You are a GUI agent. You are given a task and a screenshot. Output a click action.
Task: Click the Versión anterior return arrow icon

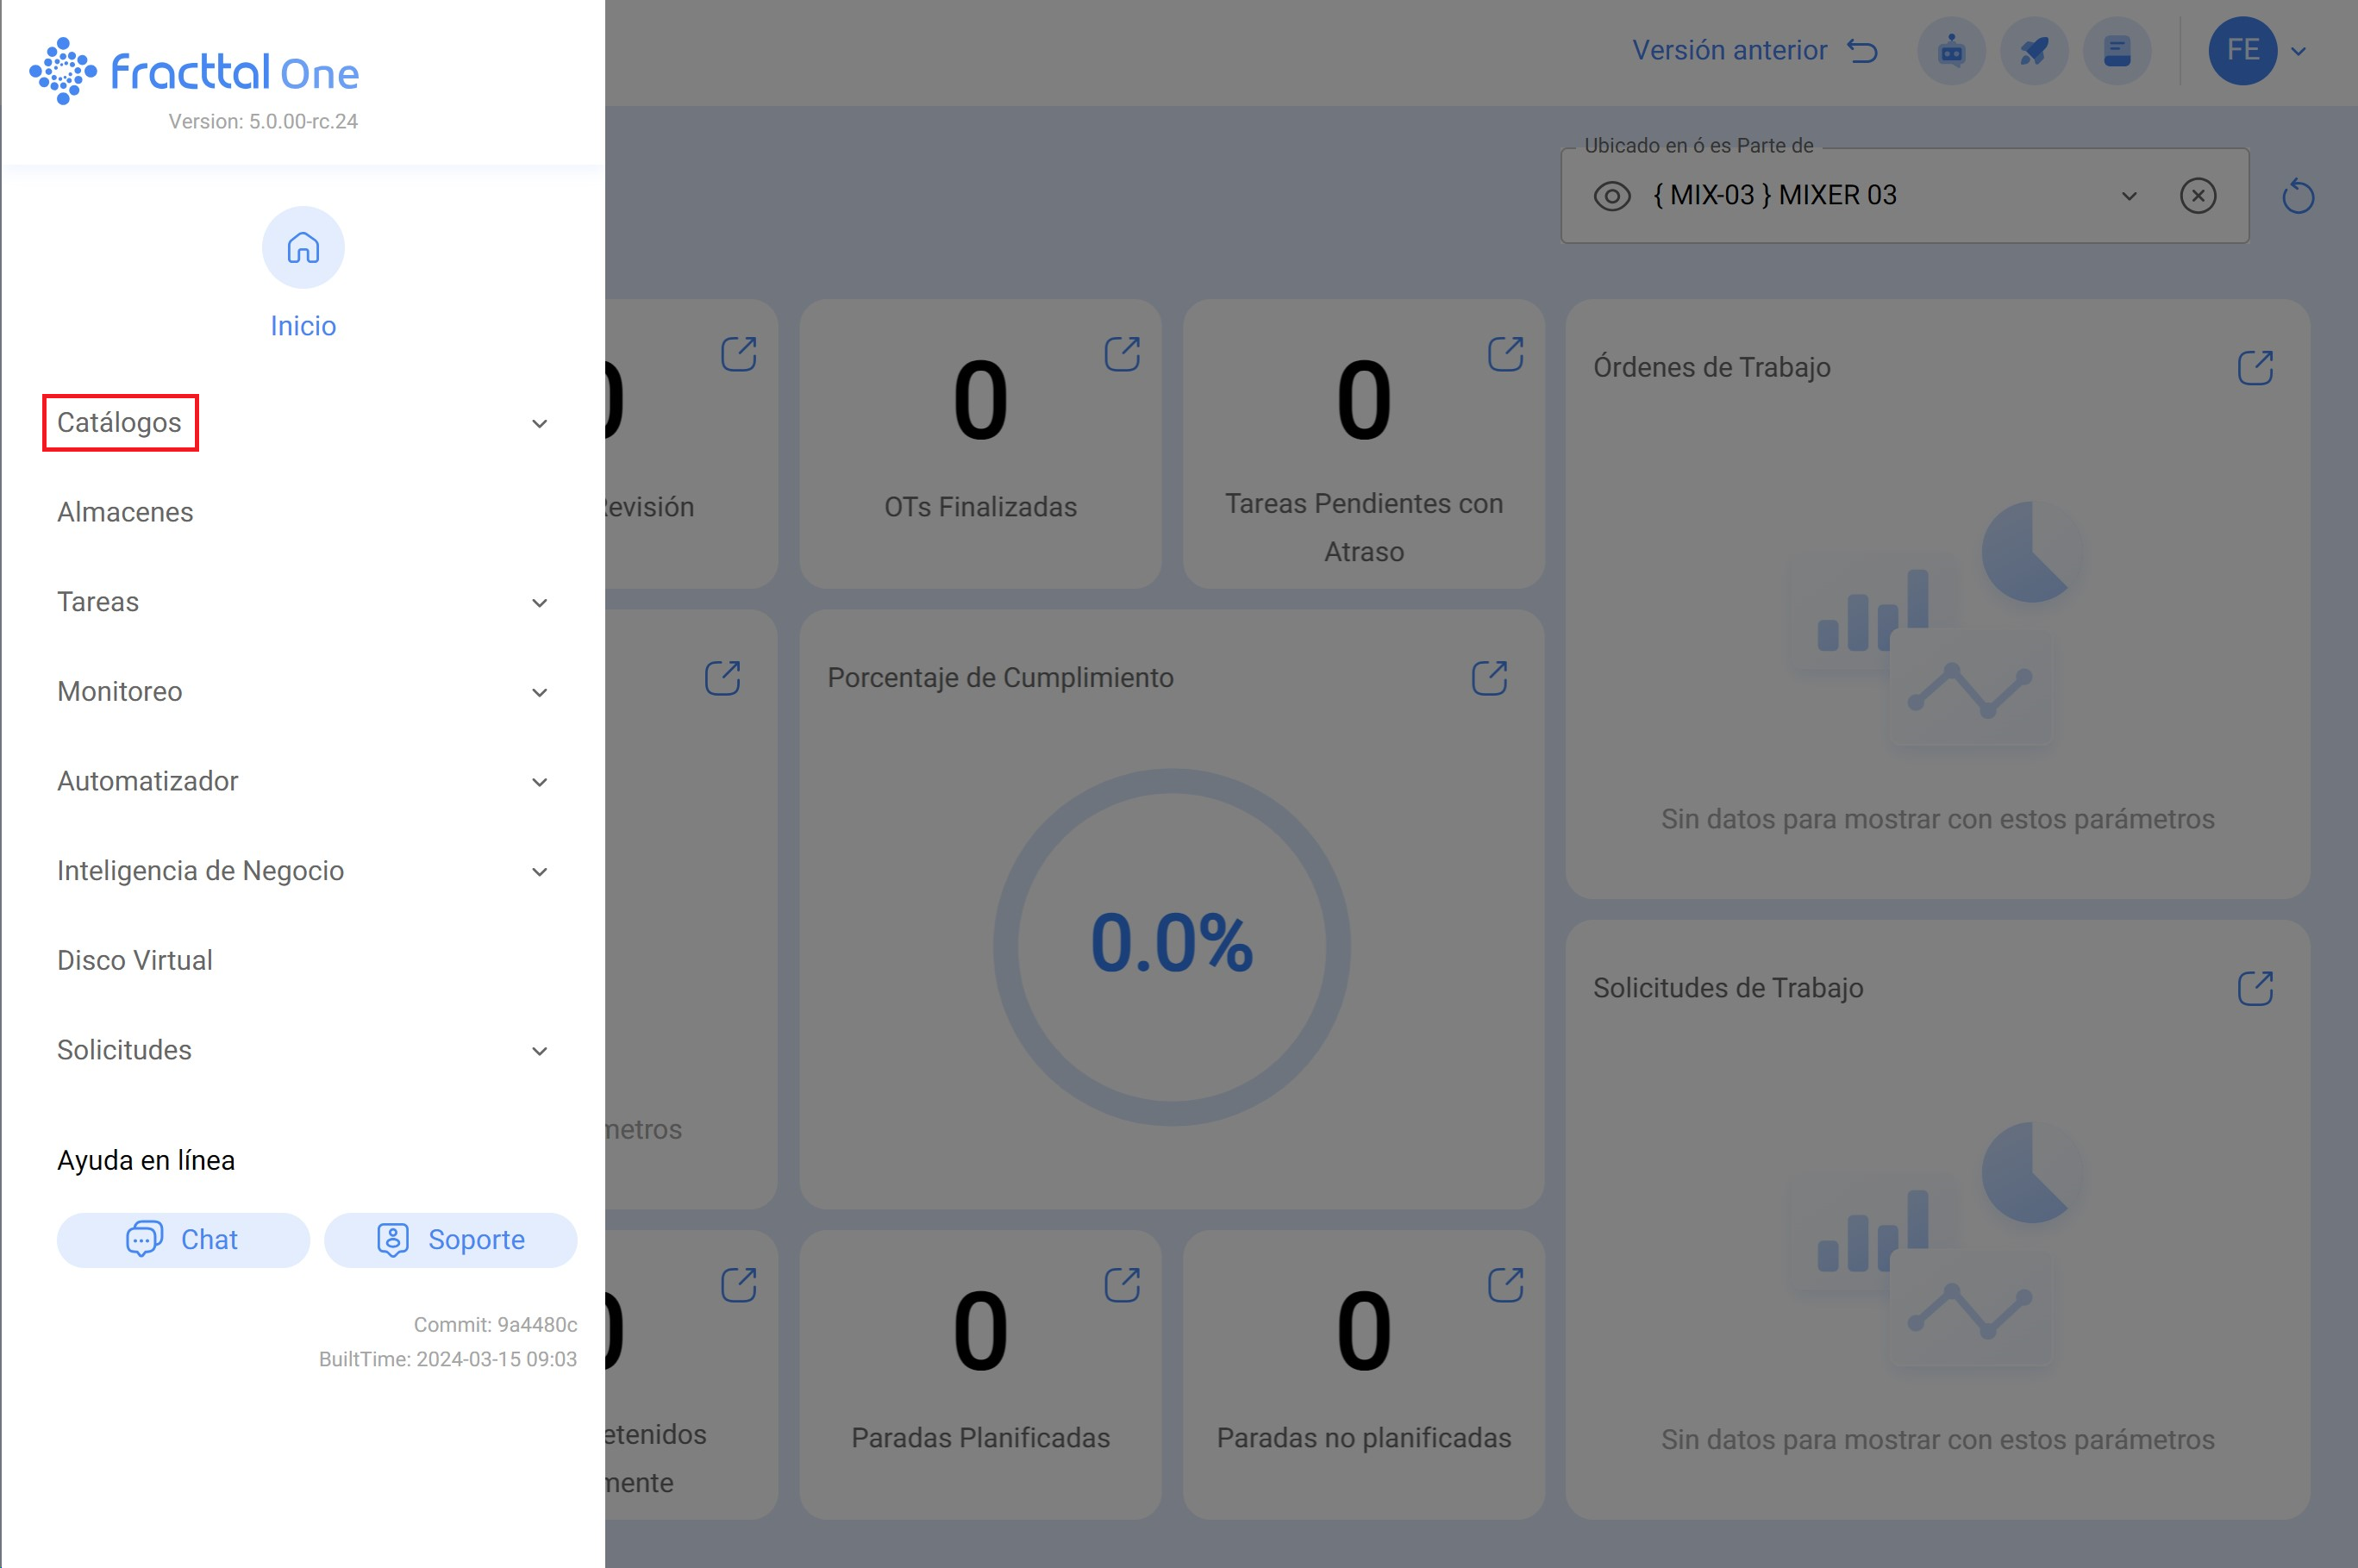[x=1862, y=50]
